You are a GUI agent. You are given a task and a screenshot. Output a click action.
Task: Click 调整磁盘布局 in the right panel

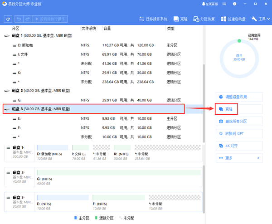pos(238,97)
